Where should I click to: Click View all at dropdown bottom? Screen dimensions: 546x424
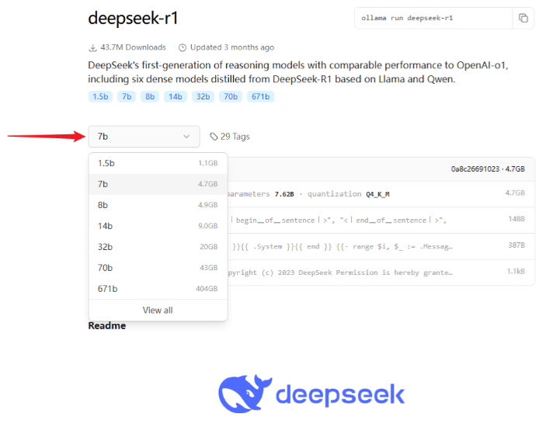pyautogui.click(x=158, y=310)
